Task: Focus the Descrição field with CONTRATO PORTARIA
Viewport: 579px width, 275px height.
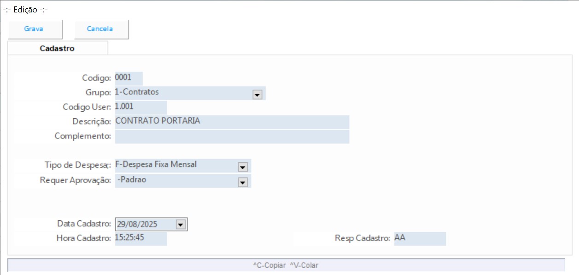Action: click(x=231, y=121)
